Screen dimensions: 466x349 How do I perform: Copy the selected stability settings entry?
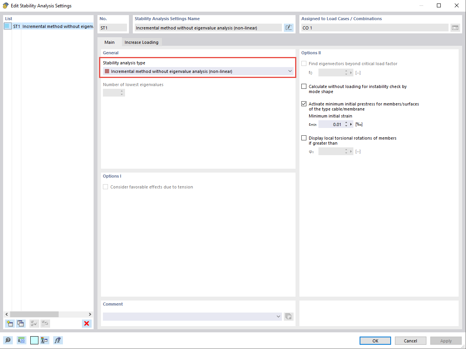point(21,323)
